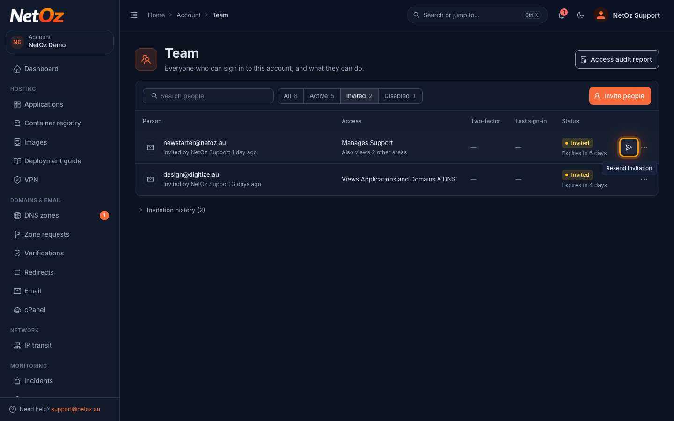
Task: Open Container registry page
Action: coord(59,123)
